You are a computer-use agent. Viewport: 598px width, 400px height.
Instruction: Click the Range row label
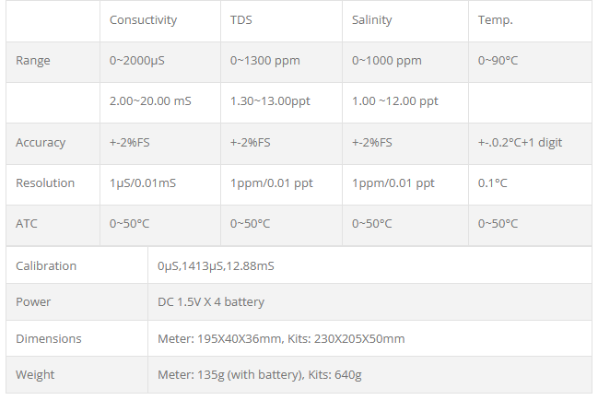(x=33, y=61)
